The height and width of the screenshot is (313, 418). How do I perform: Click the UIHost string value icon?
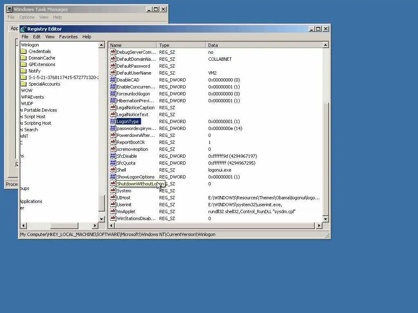(x=113, y=197)
